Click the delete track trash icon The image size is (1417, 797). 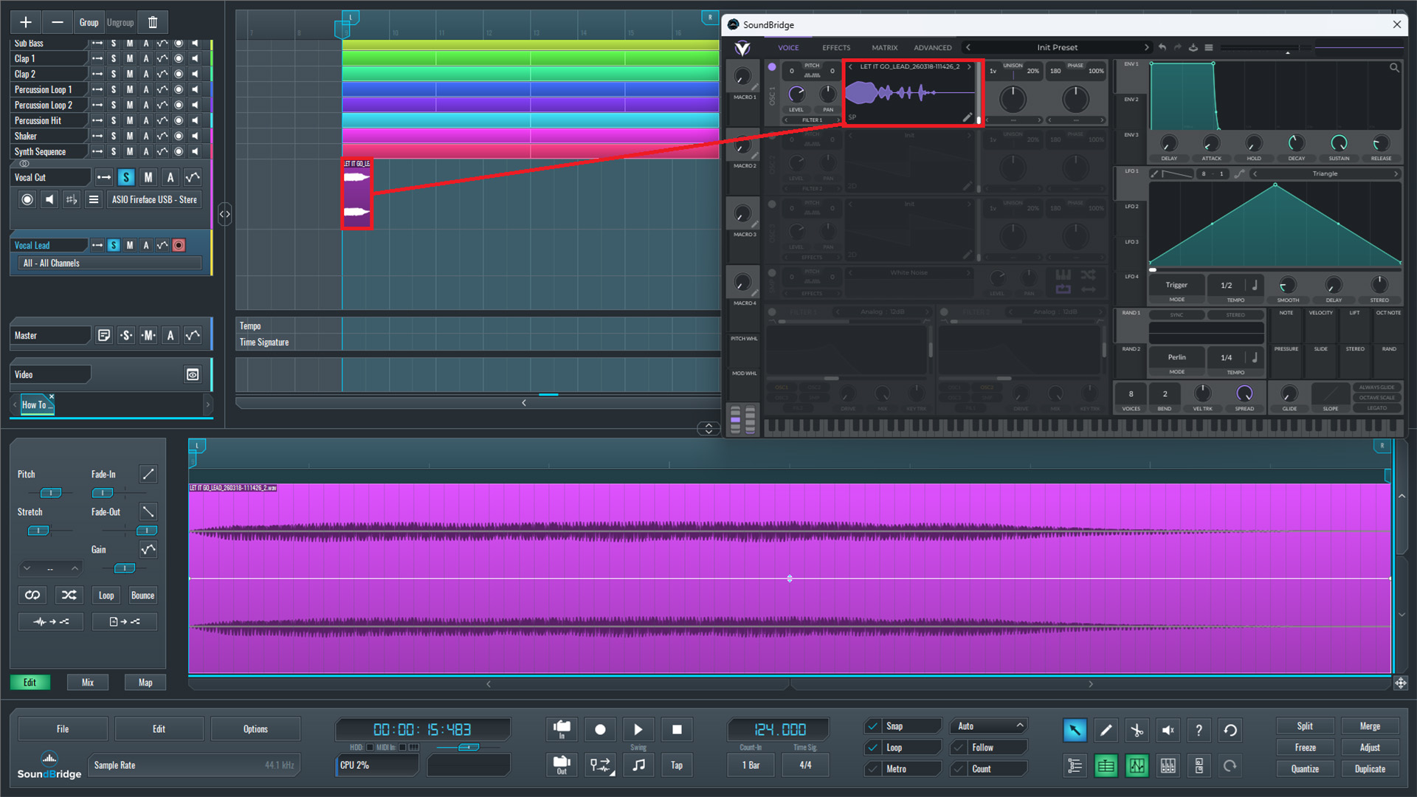[x=153, y=22]
